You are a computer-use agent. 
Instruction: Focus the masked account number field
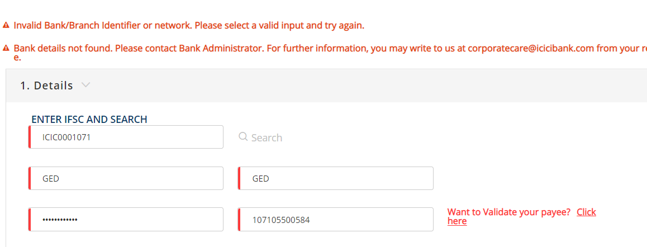pyautogui.click(x=126, y=219)
